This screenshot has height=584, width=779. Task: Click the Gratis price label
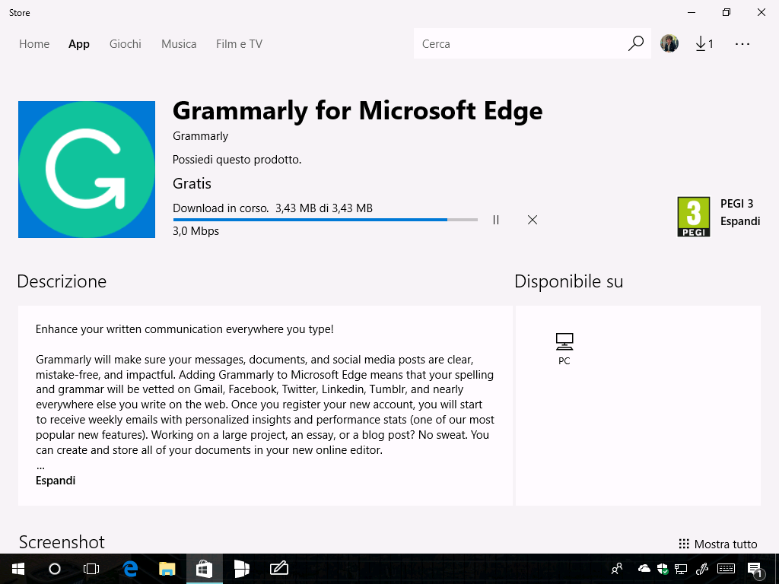[x=192, y=183]
